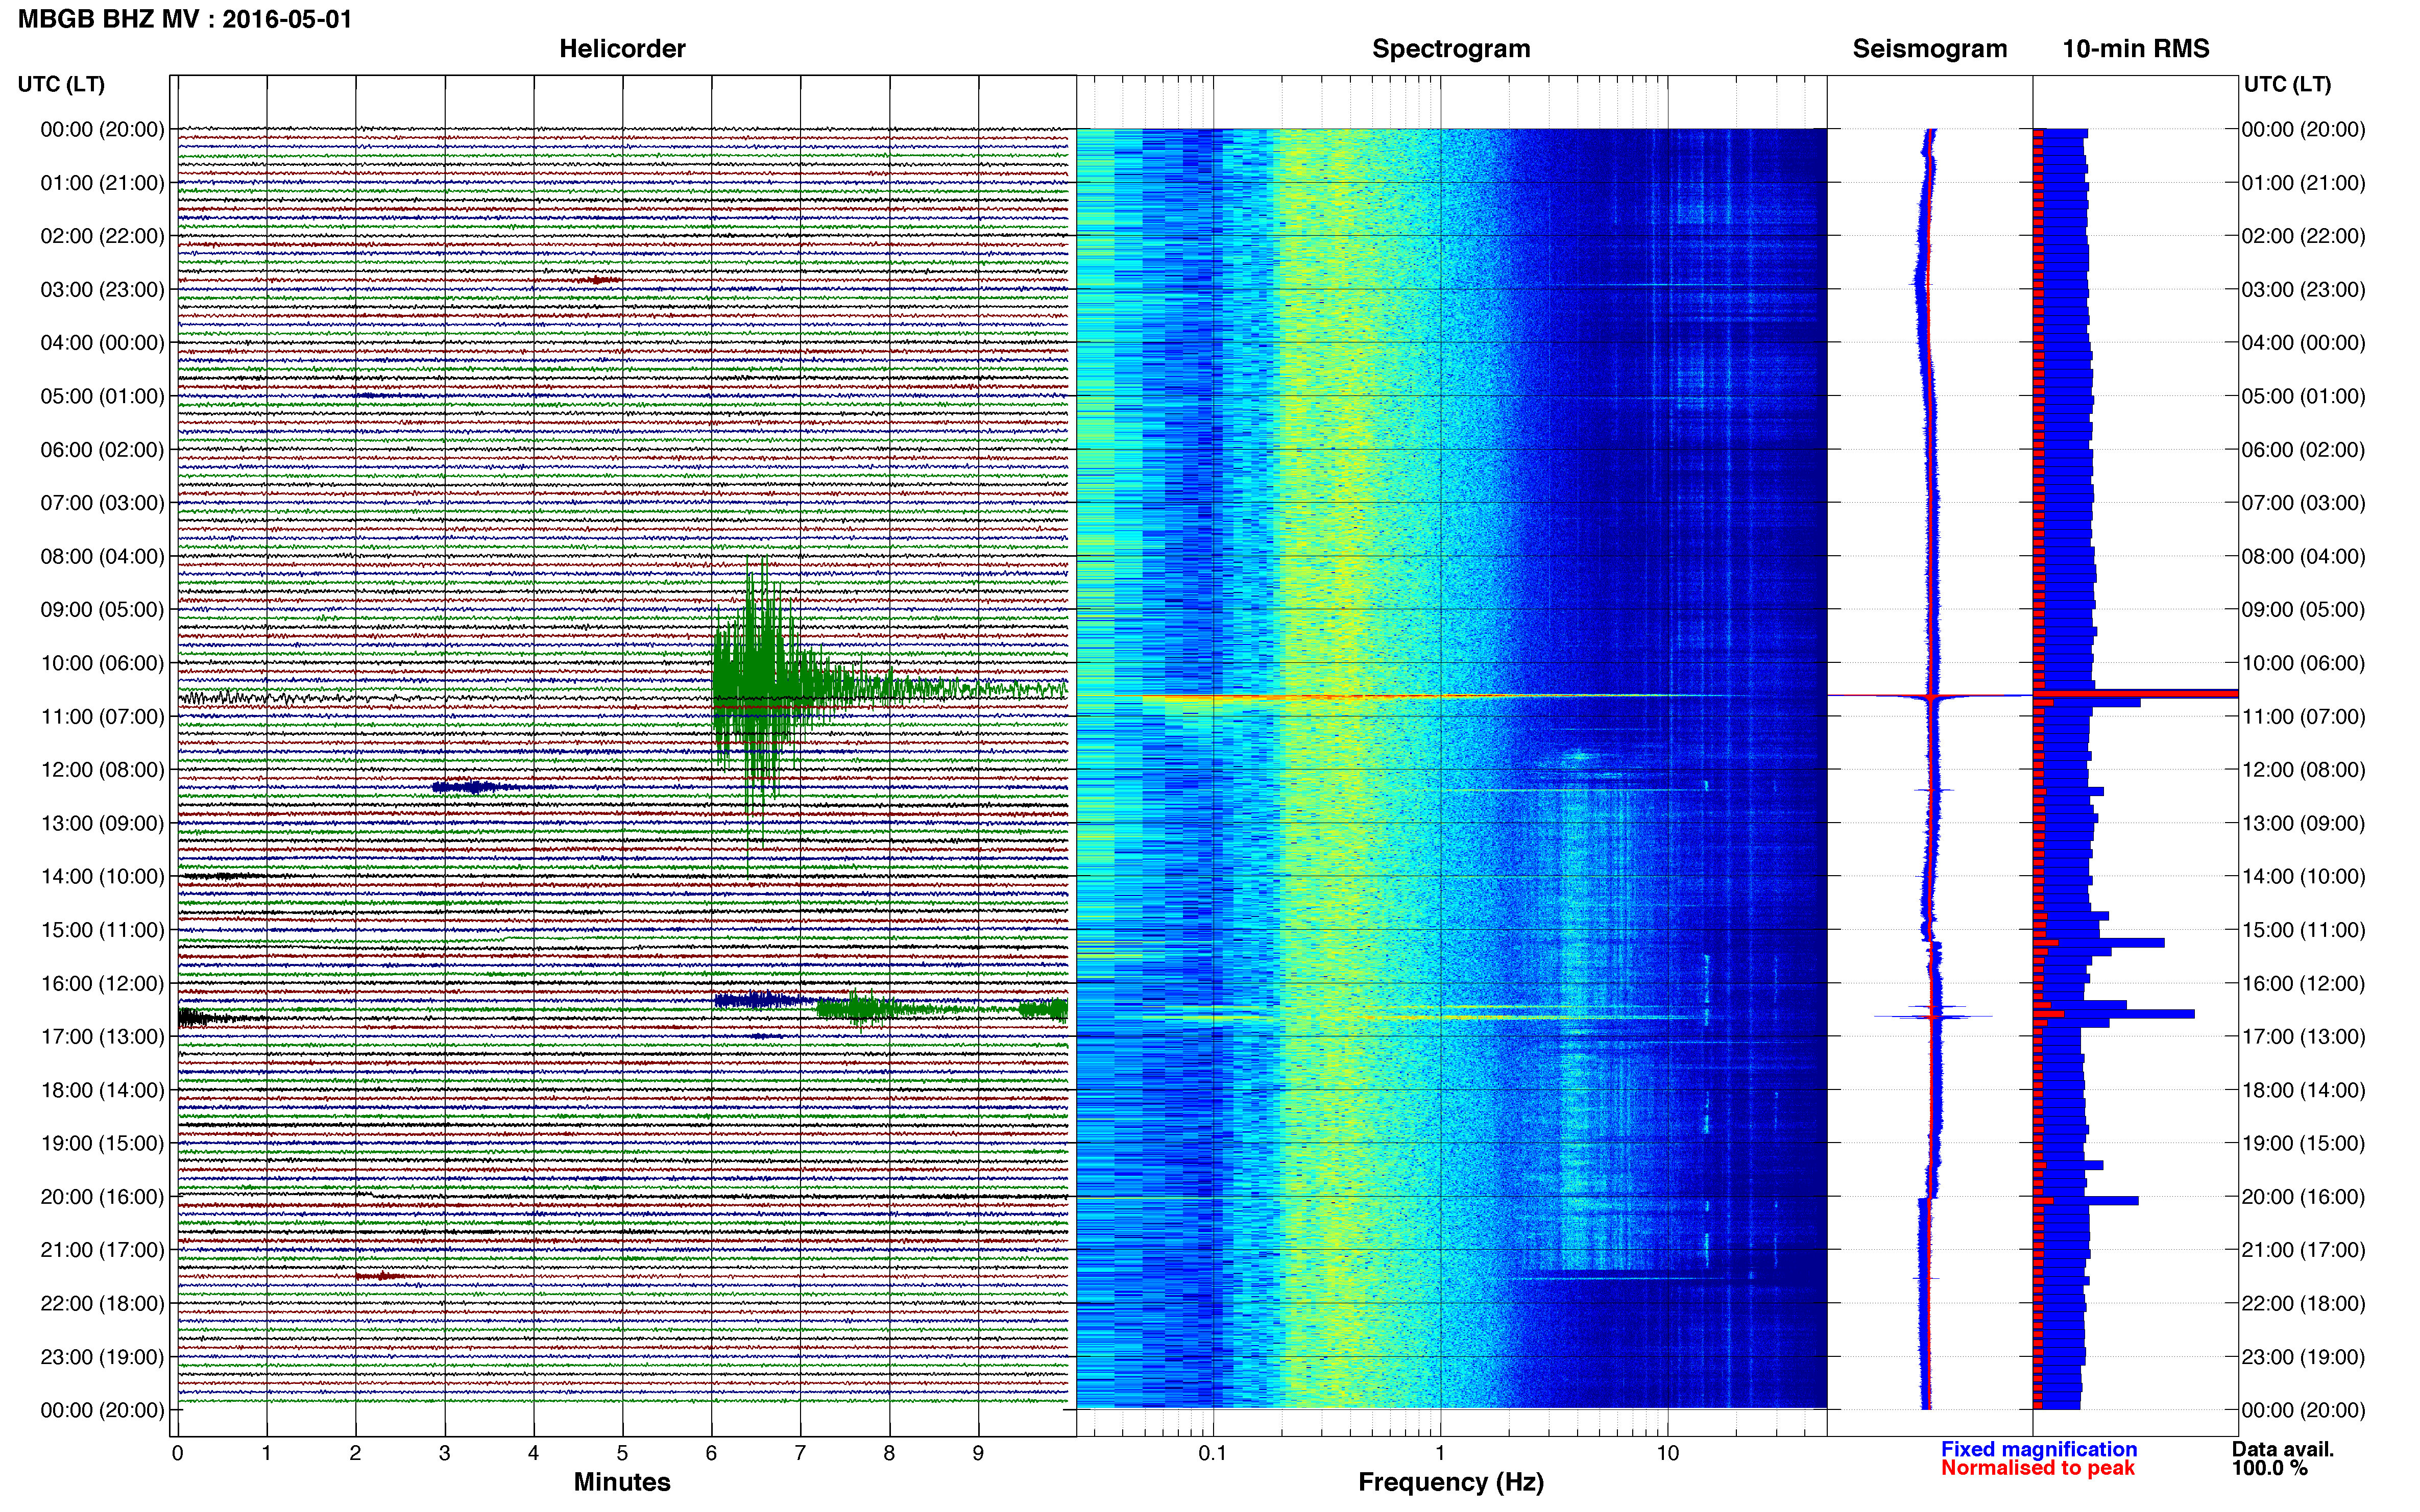Click the '0.1' tick on the Frequency axis

click(1213, 1454)
